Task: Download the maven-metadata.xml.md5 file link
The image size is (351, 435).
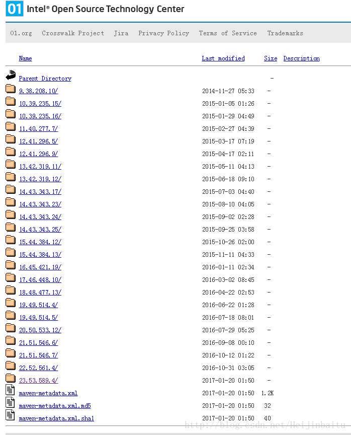Action: click(55, 406)
